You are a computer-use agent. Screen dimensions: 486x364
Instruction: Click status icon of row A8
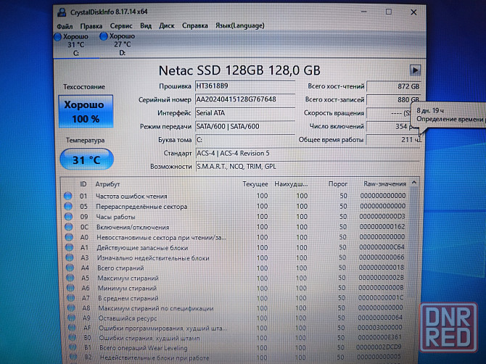[x=71, y=308]
